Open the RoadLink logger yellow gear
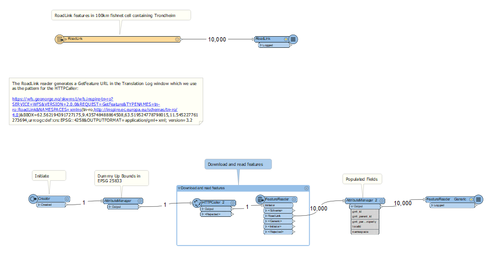This screenshot has height=253, width=495. 285,39
